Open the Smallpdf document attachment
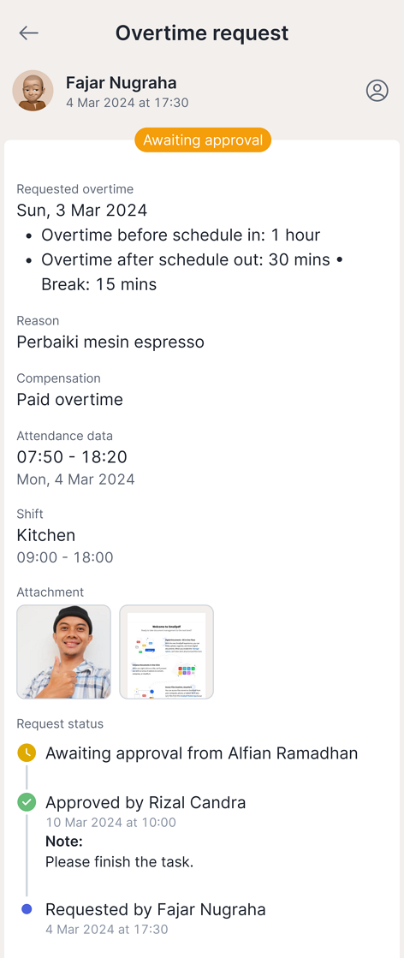This screenshot has width=404, height=958. pos(166,652)
